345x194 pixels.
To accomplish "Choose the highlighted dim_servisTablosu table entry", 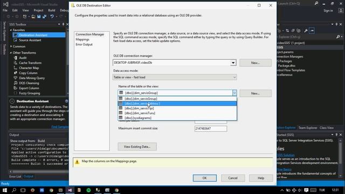I will click(177, 103).
